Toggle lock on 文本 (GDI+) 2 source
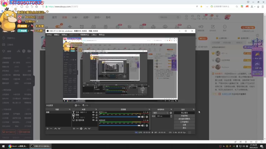 tap(96, 112)
